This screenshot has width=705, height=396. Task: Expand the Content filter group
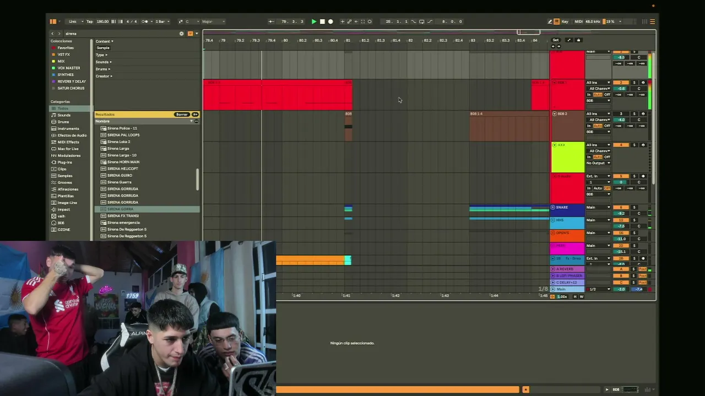(104, 41)
